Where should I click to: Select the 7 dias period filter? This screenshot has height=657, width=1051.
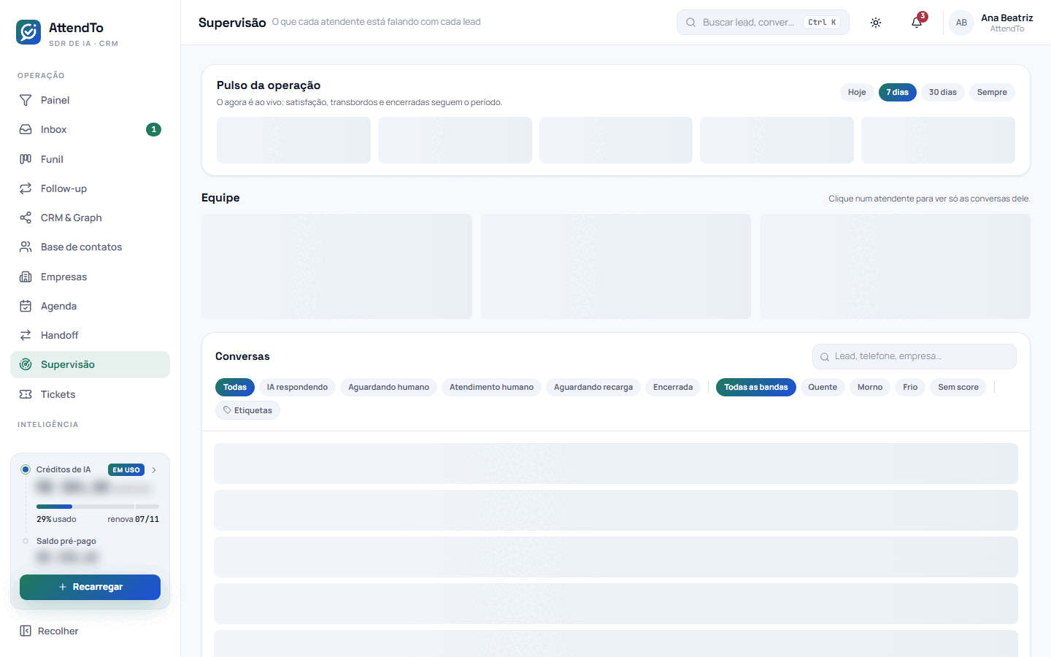point(897,92)
